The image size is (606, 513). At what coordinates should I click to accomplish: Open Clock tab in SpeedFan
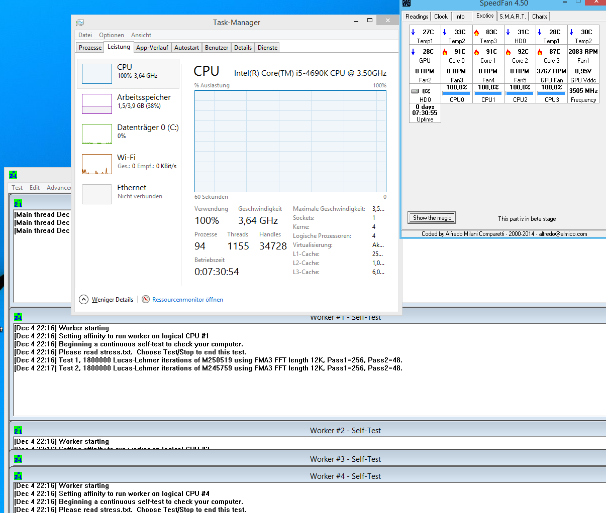441,17
